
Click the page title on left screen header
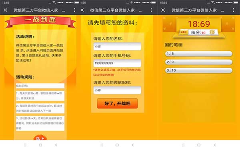point(39,10)
